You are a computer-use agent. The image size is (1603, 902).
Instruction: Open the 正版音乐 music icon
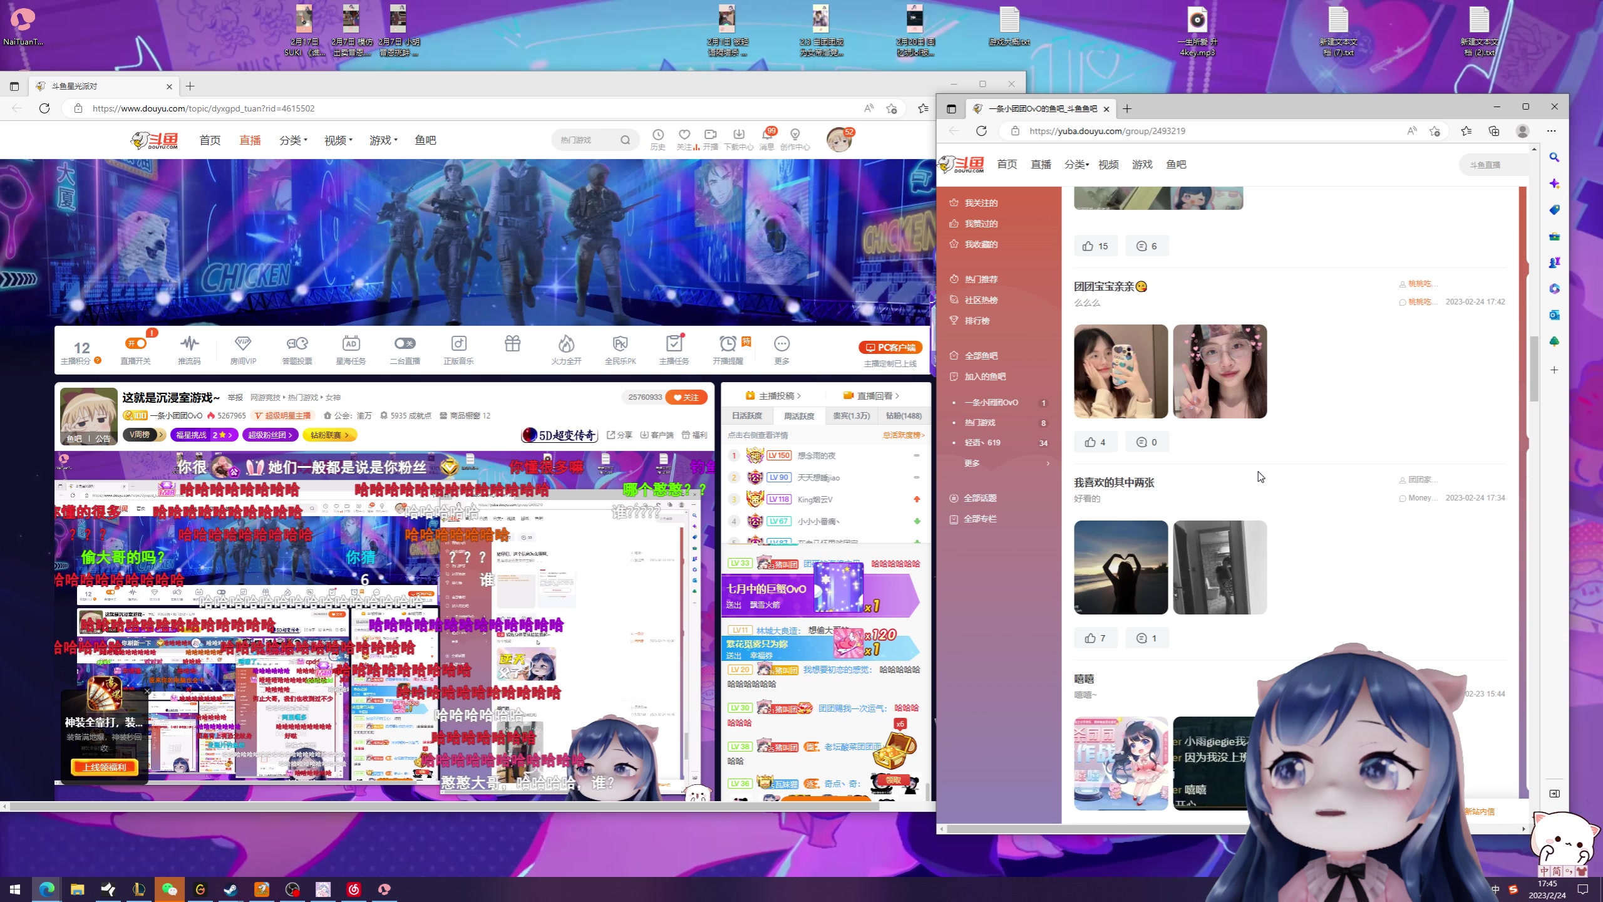tap(458, 343)
